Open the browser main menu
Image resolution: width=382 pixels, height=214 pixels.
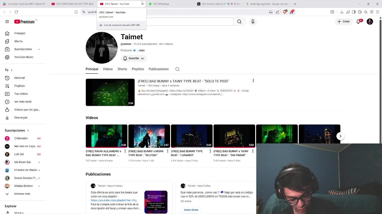378,12
